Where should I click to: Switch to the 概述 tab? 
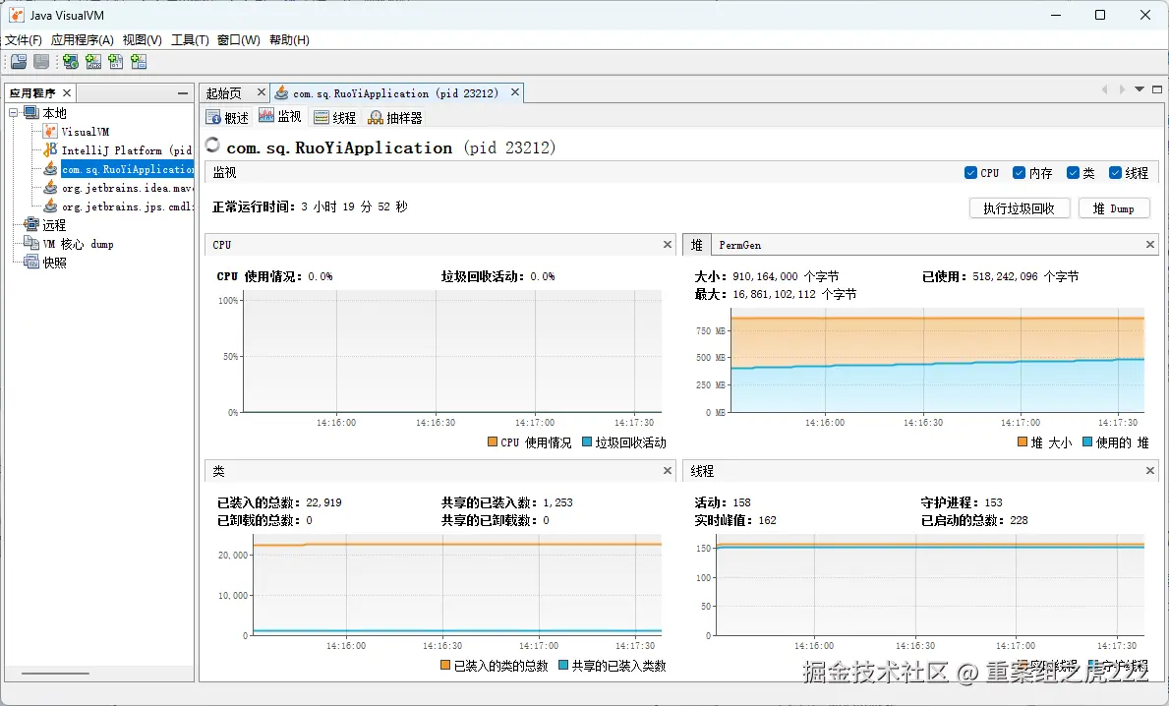click(x=227, y=117)
